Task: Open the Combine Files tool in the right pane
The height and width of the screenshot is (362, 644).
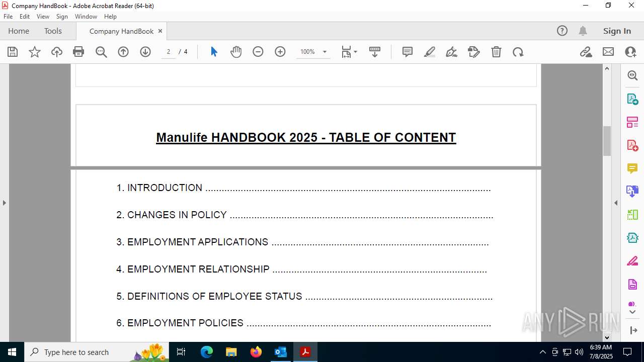Action: 632,191
